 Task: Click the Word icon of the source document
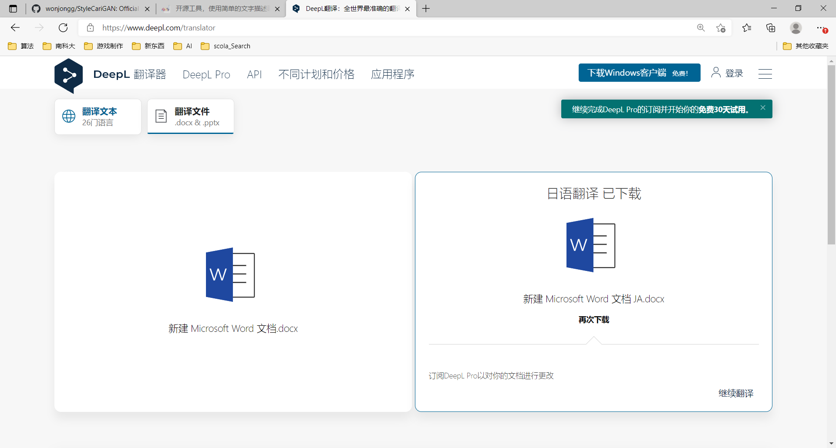pos(230,274)
